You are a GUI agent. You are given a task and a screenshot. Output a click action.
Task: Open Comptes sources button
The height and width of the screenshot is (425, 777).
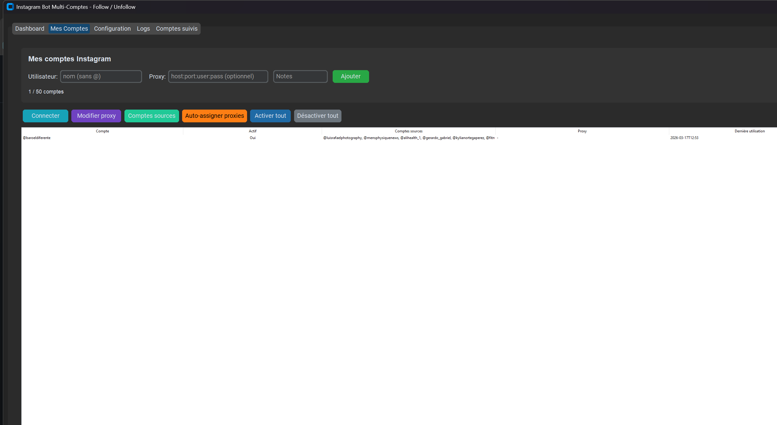tap(151, 116)
